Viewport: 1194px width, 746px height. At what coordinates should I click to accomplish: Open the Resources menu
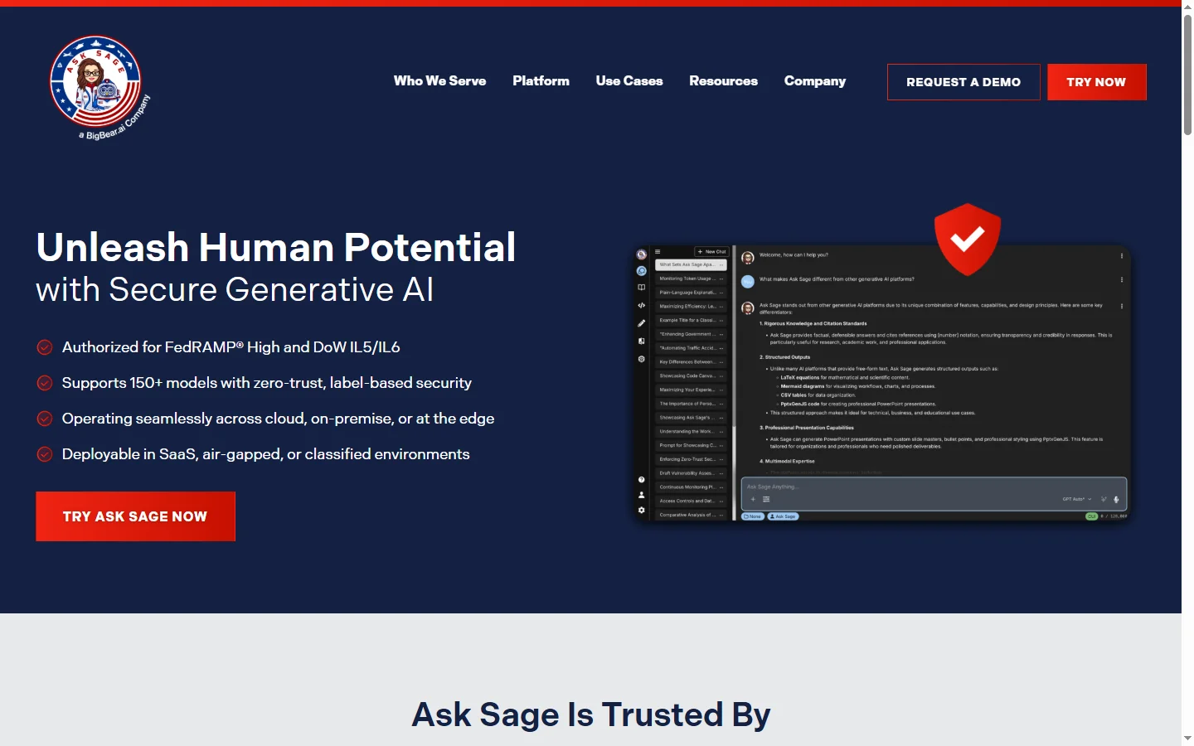(723, 81)
